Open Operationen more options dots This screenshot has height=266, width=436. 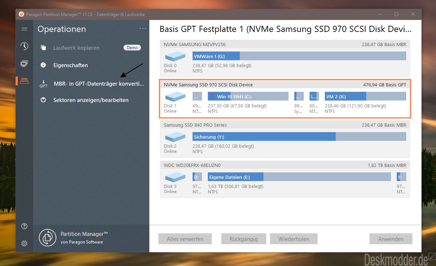click(143, 29)
